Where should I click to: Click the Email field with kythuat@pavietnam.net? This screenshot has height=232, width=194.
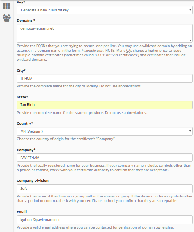(105, 219)
